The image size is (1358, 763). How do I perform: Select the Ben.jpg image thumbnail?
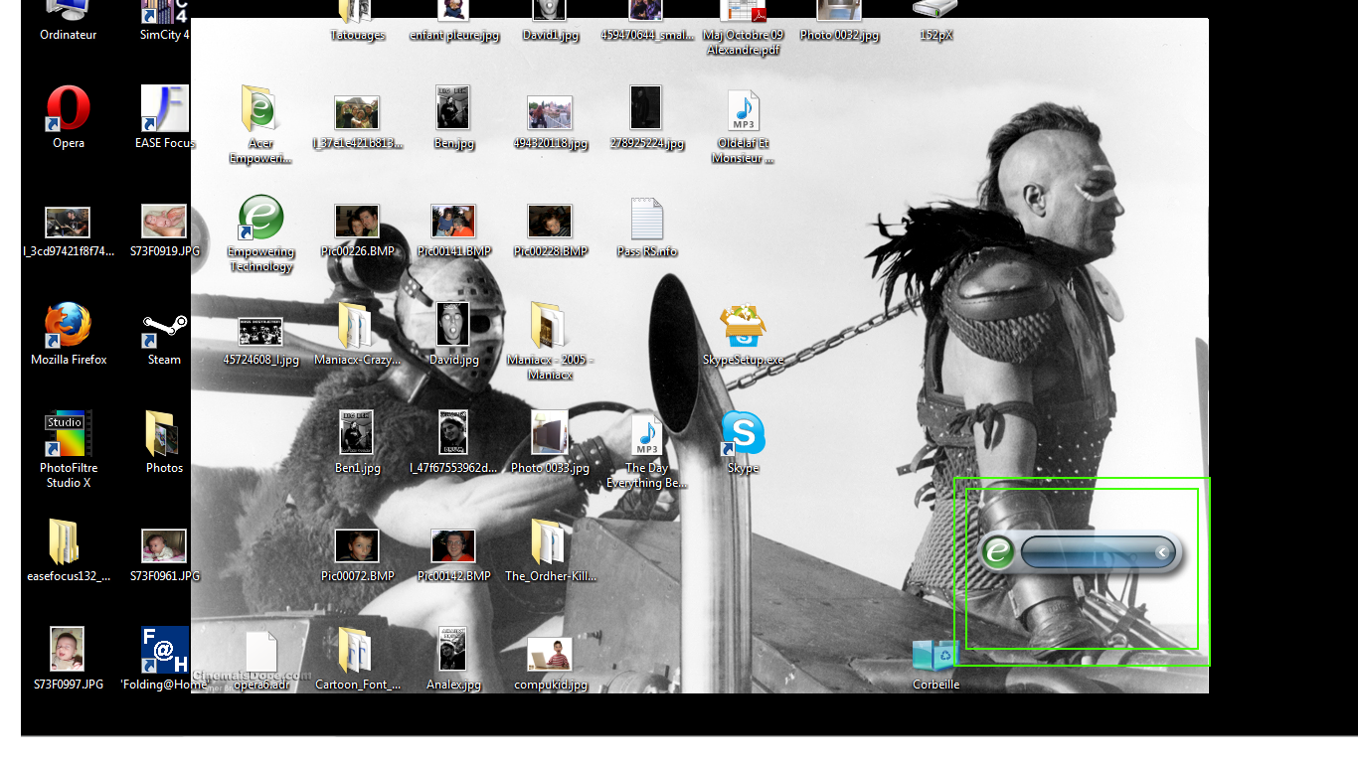tap(453, 107)
